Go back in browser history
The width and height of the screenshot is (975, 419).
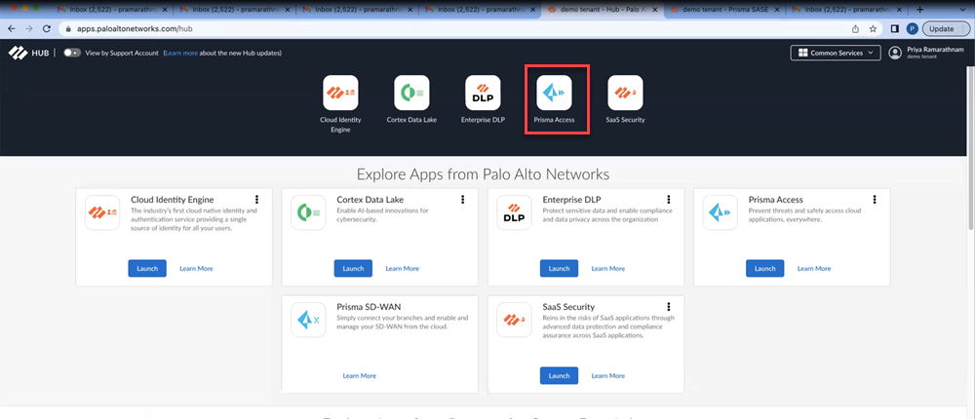(x=12, y=28)
